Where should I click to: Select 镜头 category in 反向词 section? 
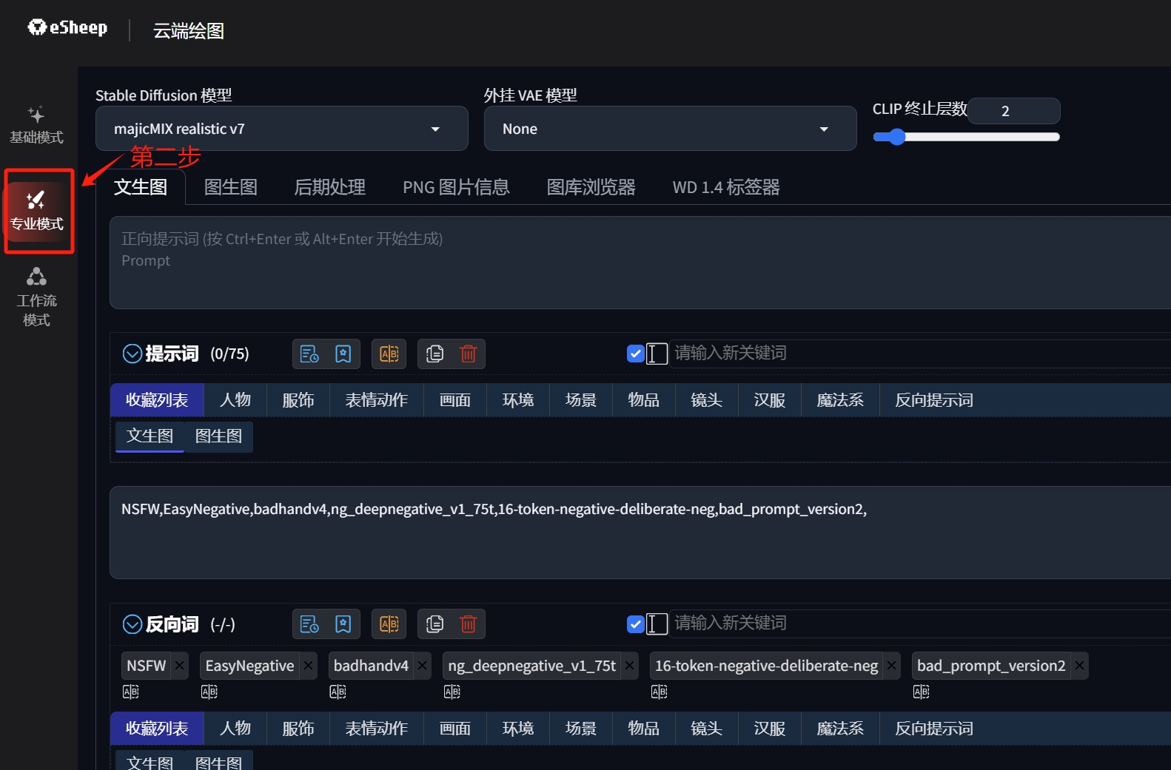(x=707, y=729)
